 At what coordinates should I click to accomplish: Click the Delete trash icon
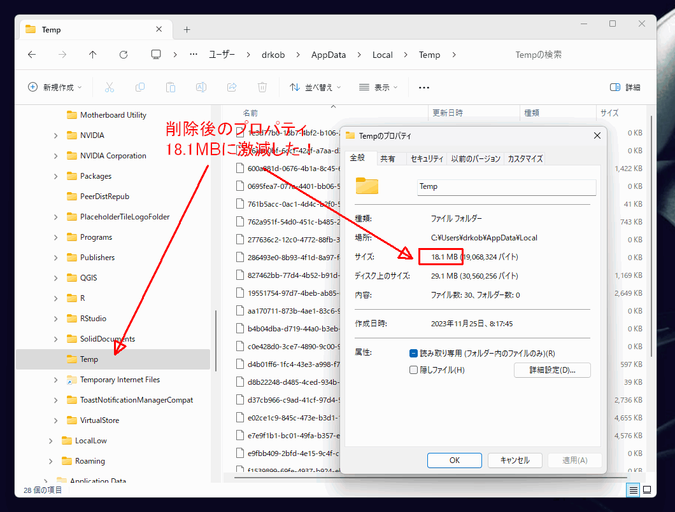(262, 87)
